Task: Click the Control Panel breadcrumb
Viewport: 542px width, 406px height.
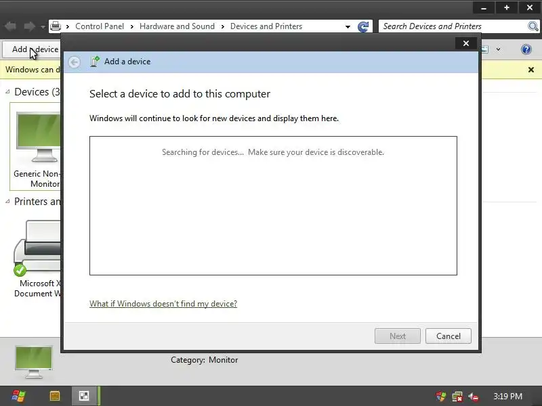Action: coord(100,26)
